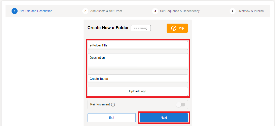Screen dimensions: 275x126
Task: Click the Reinforcement info icon
Action: [x=113, y=105]
